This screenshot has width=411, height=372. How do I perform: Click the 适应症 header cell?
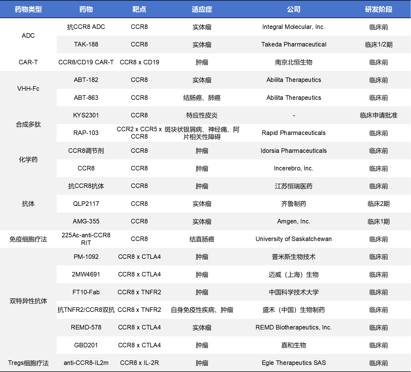click(202, 9)
